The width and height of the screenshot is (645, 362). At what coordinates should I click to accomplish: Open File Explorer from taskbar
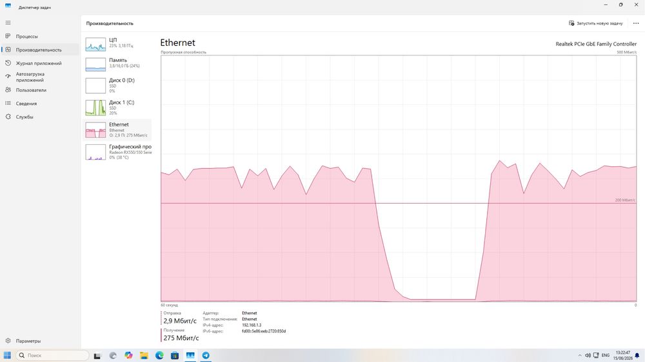[x=144, y=356]
